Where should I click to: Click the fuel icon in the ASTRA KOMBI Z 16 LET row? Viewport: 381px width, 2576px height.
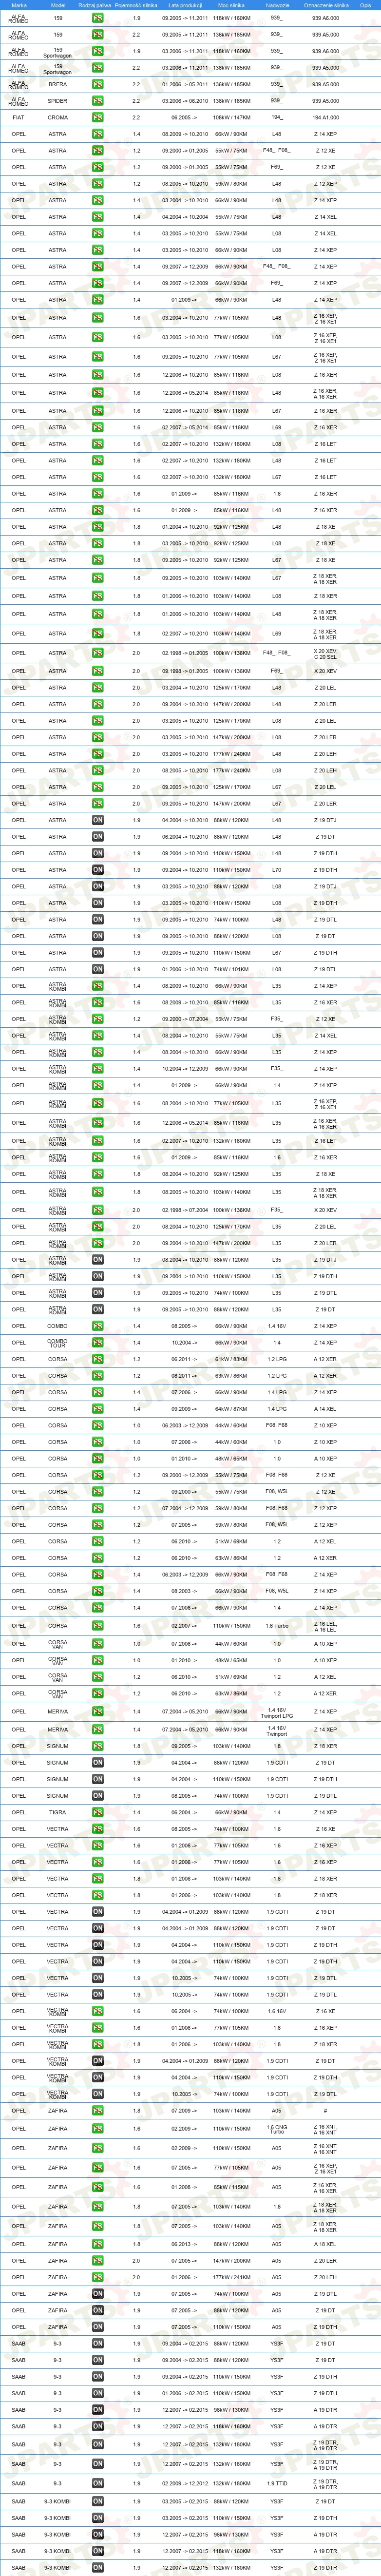click(98, 1141)
